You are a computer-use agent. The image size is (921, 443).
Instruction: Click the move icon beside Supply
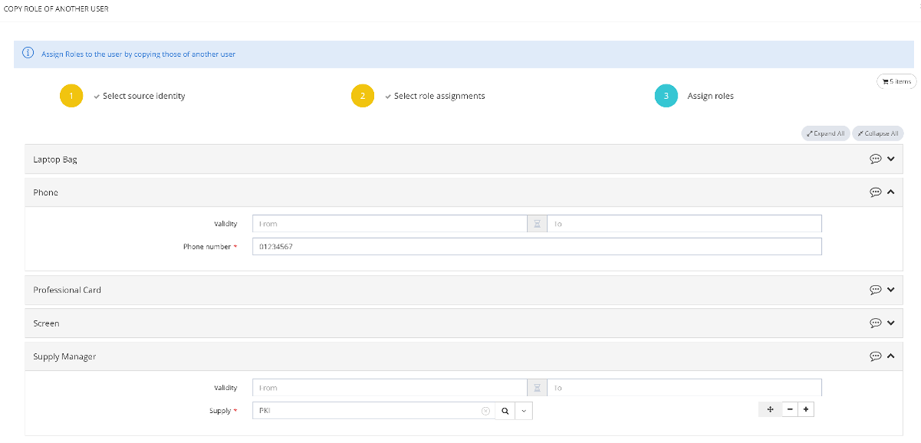770,409
